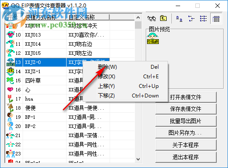Select row 19 boy emoticon icon
This screenshot has width=228, height=168.
(x=10, y=117)
